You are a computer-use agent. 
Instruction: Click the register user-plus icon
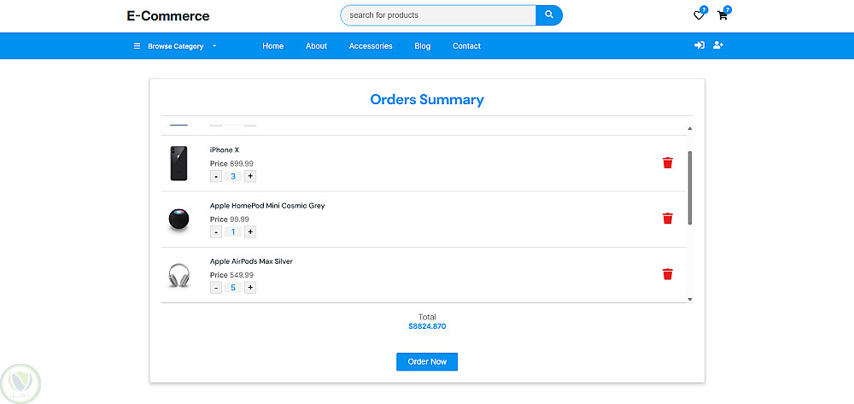(718, 45)
